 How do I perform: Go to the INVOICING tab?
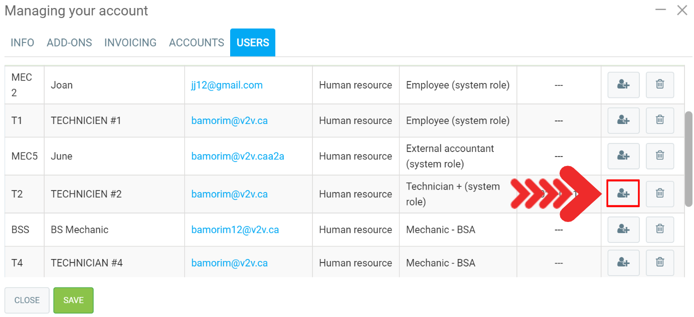130,43
